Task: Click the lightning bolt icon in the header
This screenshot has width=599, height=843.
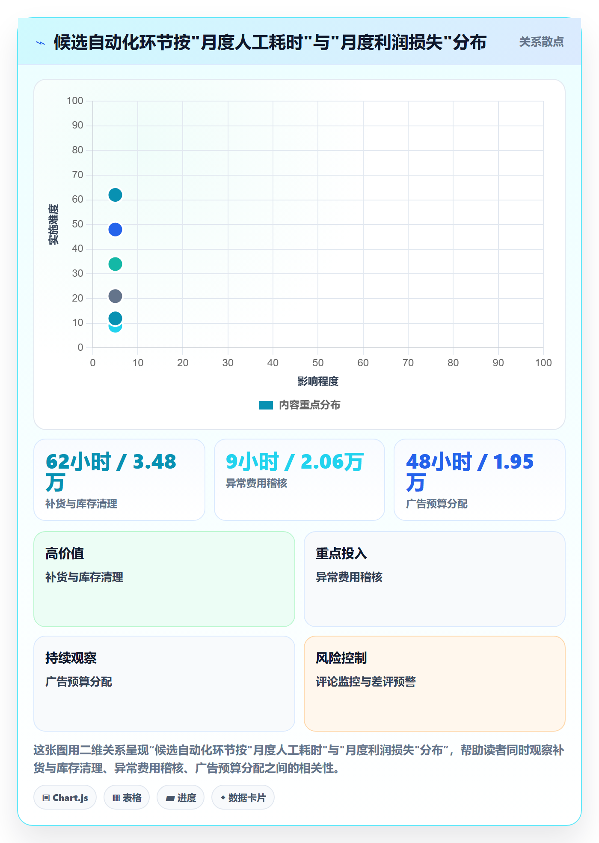Action: pyautogui.click(x=41, y=43)
